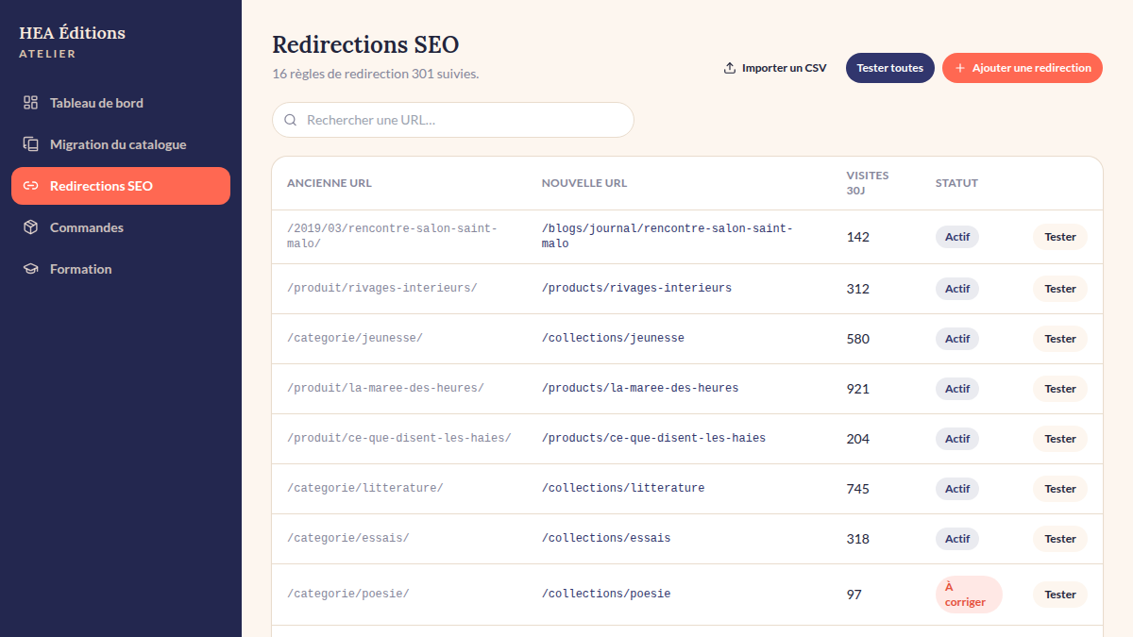Click the Formation graduation cap icon
Image resolution: width=1133 pixels, height=637 pixels.
(31, 269)
